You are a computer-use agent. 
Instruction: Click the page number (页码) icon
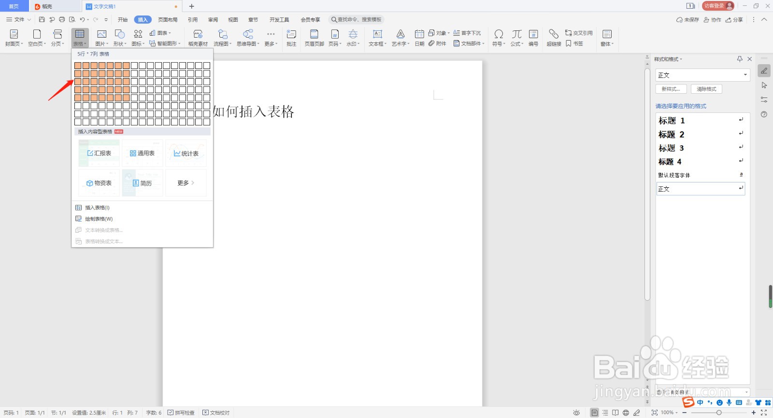pos(335,34)
